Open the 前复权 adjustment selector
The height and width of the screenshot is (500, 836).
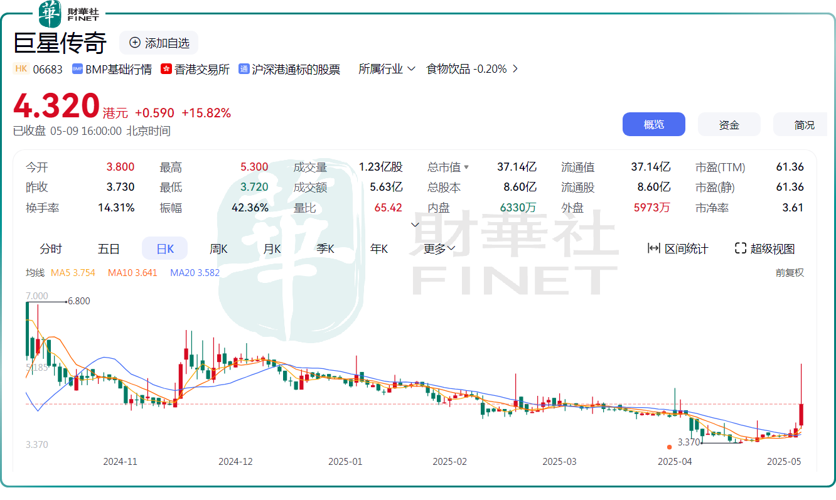tap(790, 272)
